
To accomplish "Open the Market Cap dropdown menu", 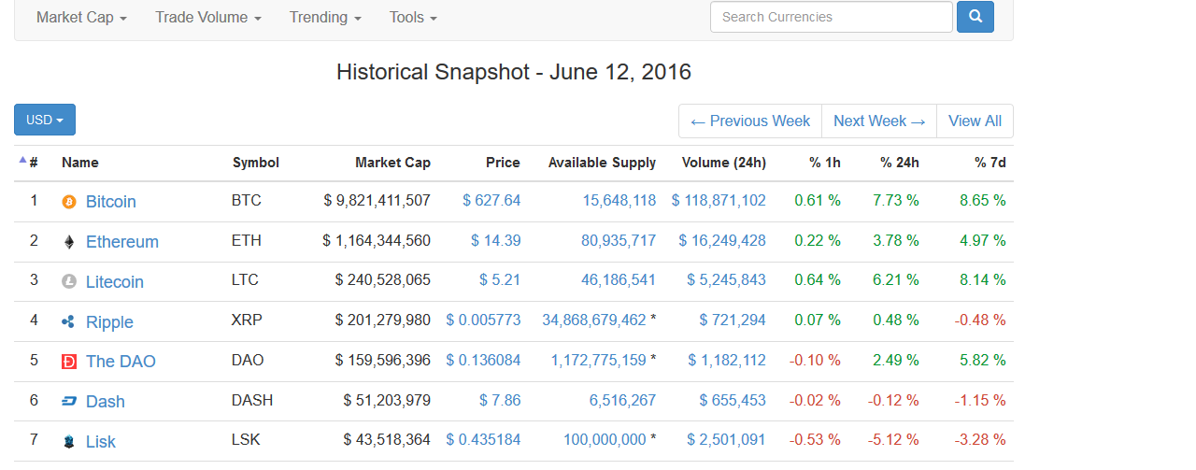I will tap(81, 17).
